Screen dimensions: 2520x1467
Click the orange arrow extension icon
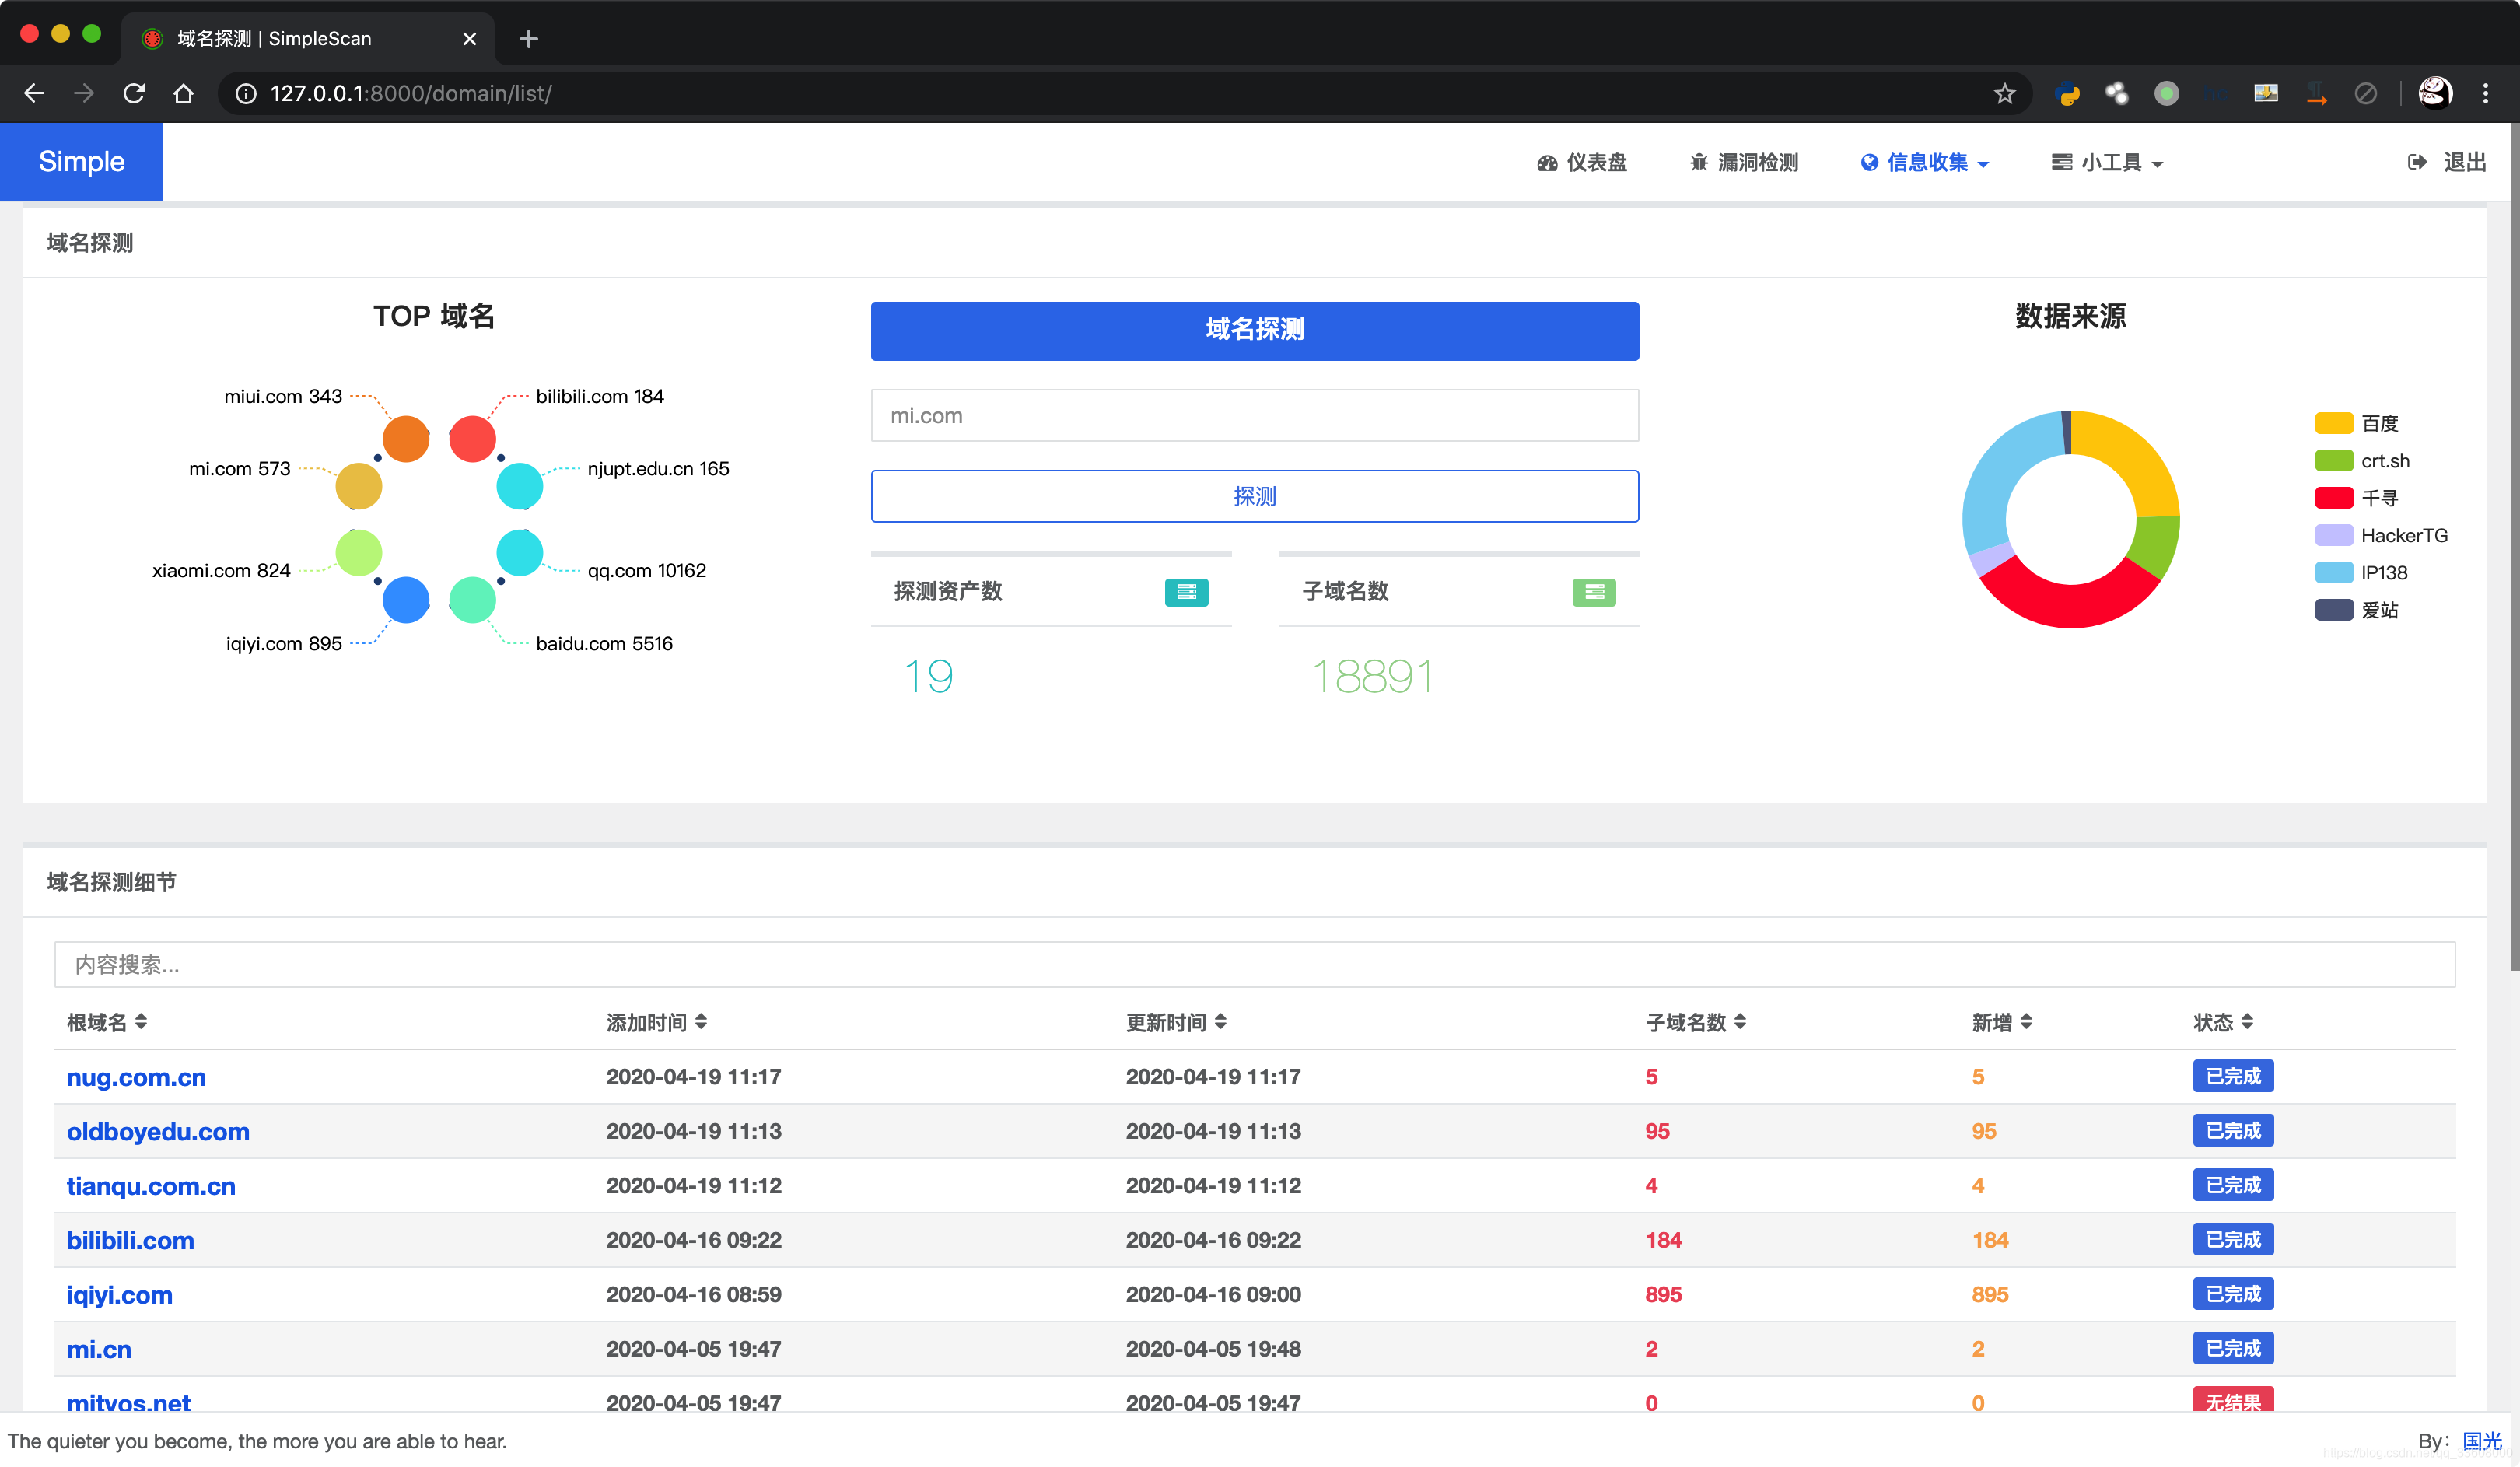coord(2316,93)
